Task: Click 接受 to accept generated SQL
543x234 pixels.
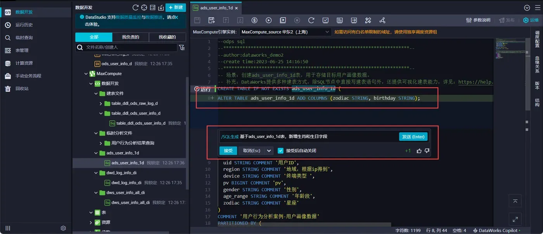Action: pos(228,150)
